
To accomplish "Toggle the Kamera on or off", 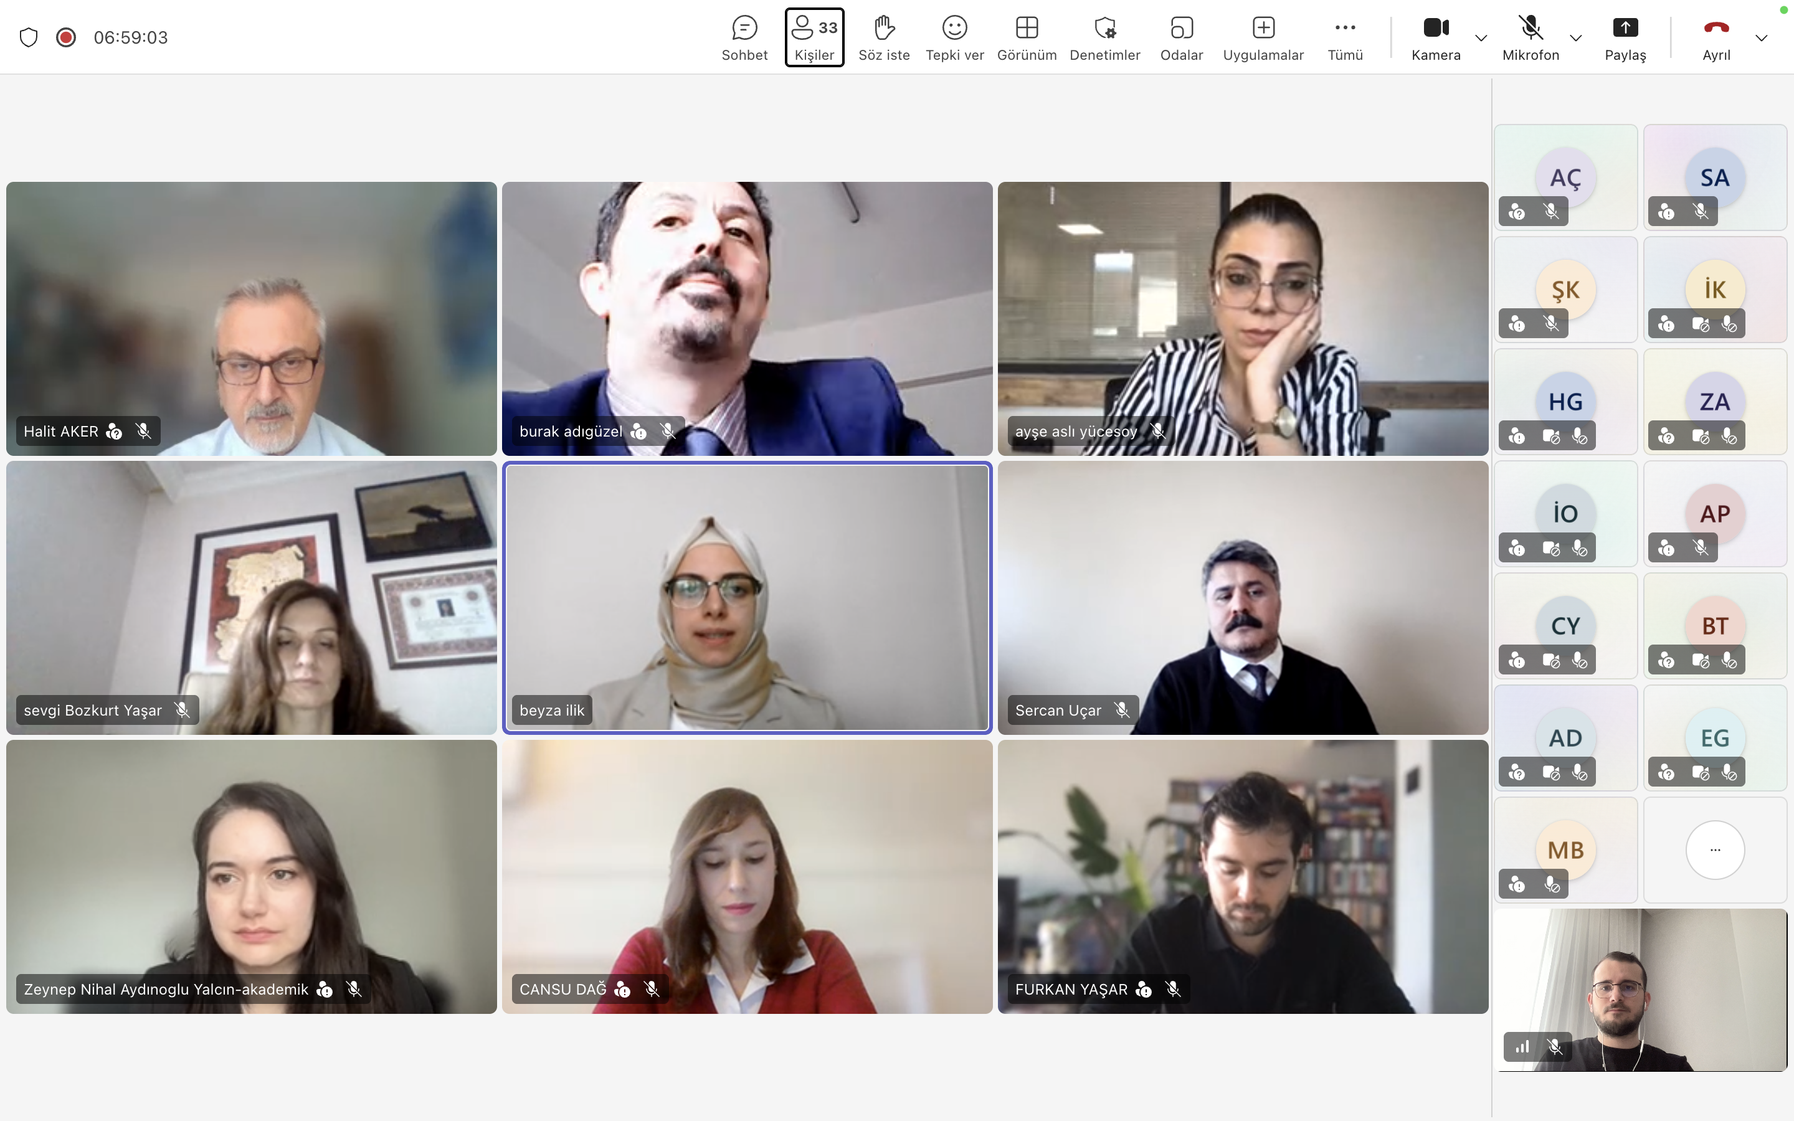I will [1435, 37].
